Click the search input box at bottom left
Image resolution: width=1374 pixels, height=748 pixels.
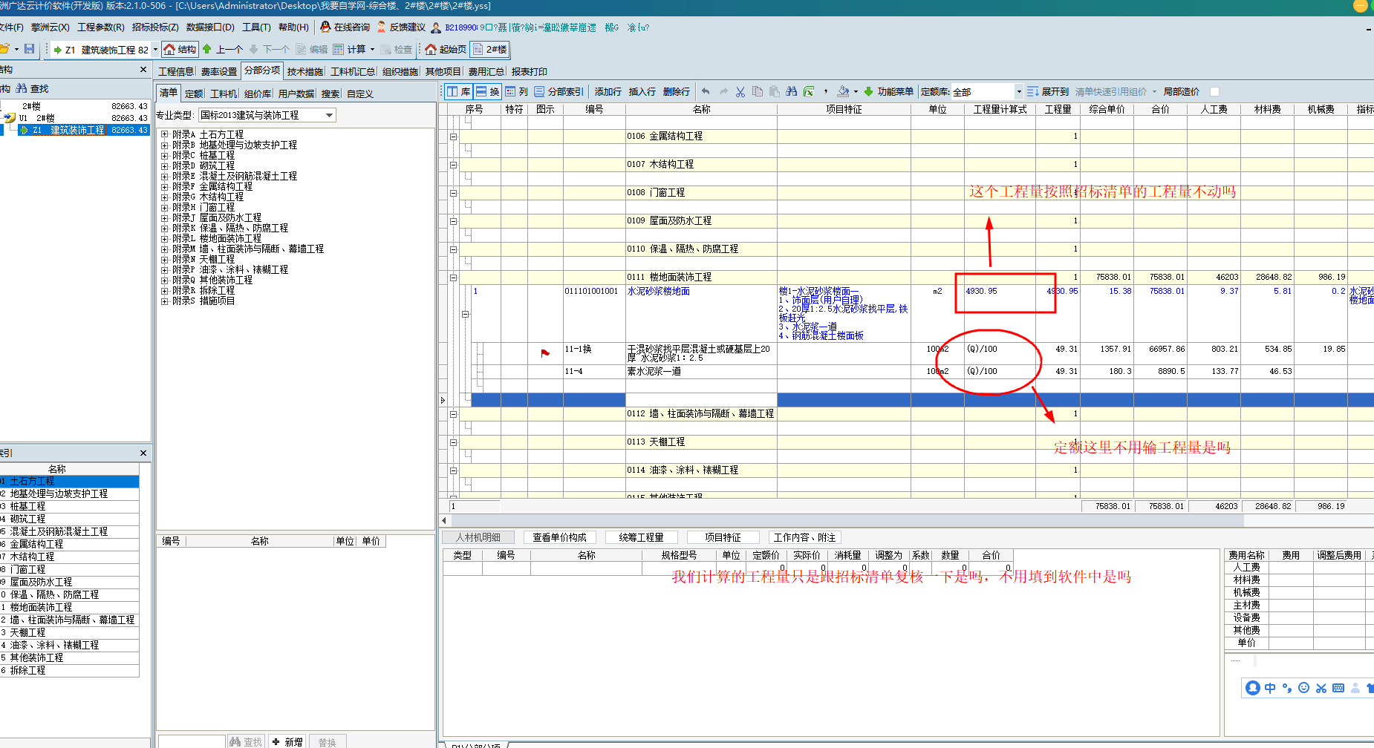point(191,741)
